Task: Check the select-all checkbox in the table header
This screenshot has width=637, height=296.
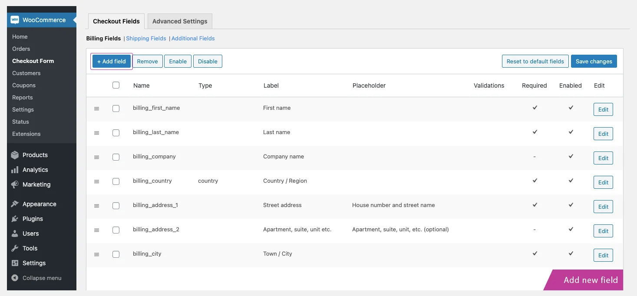Action: pos(116,85)
